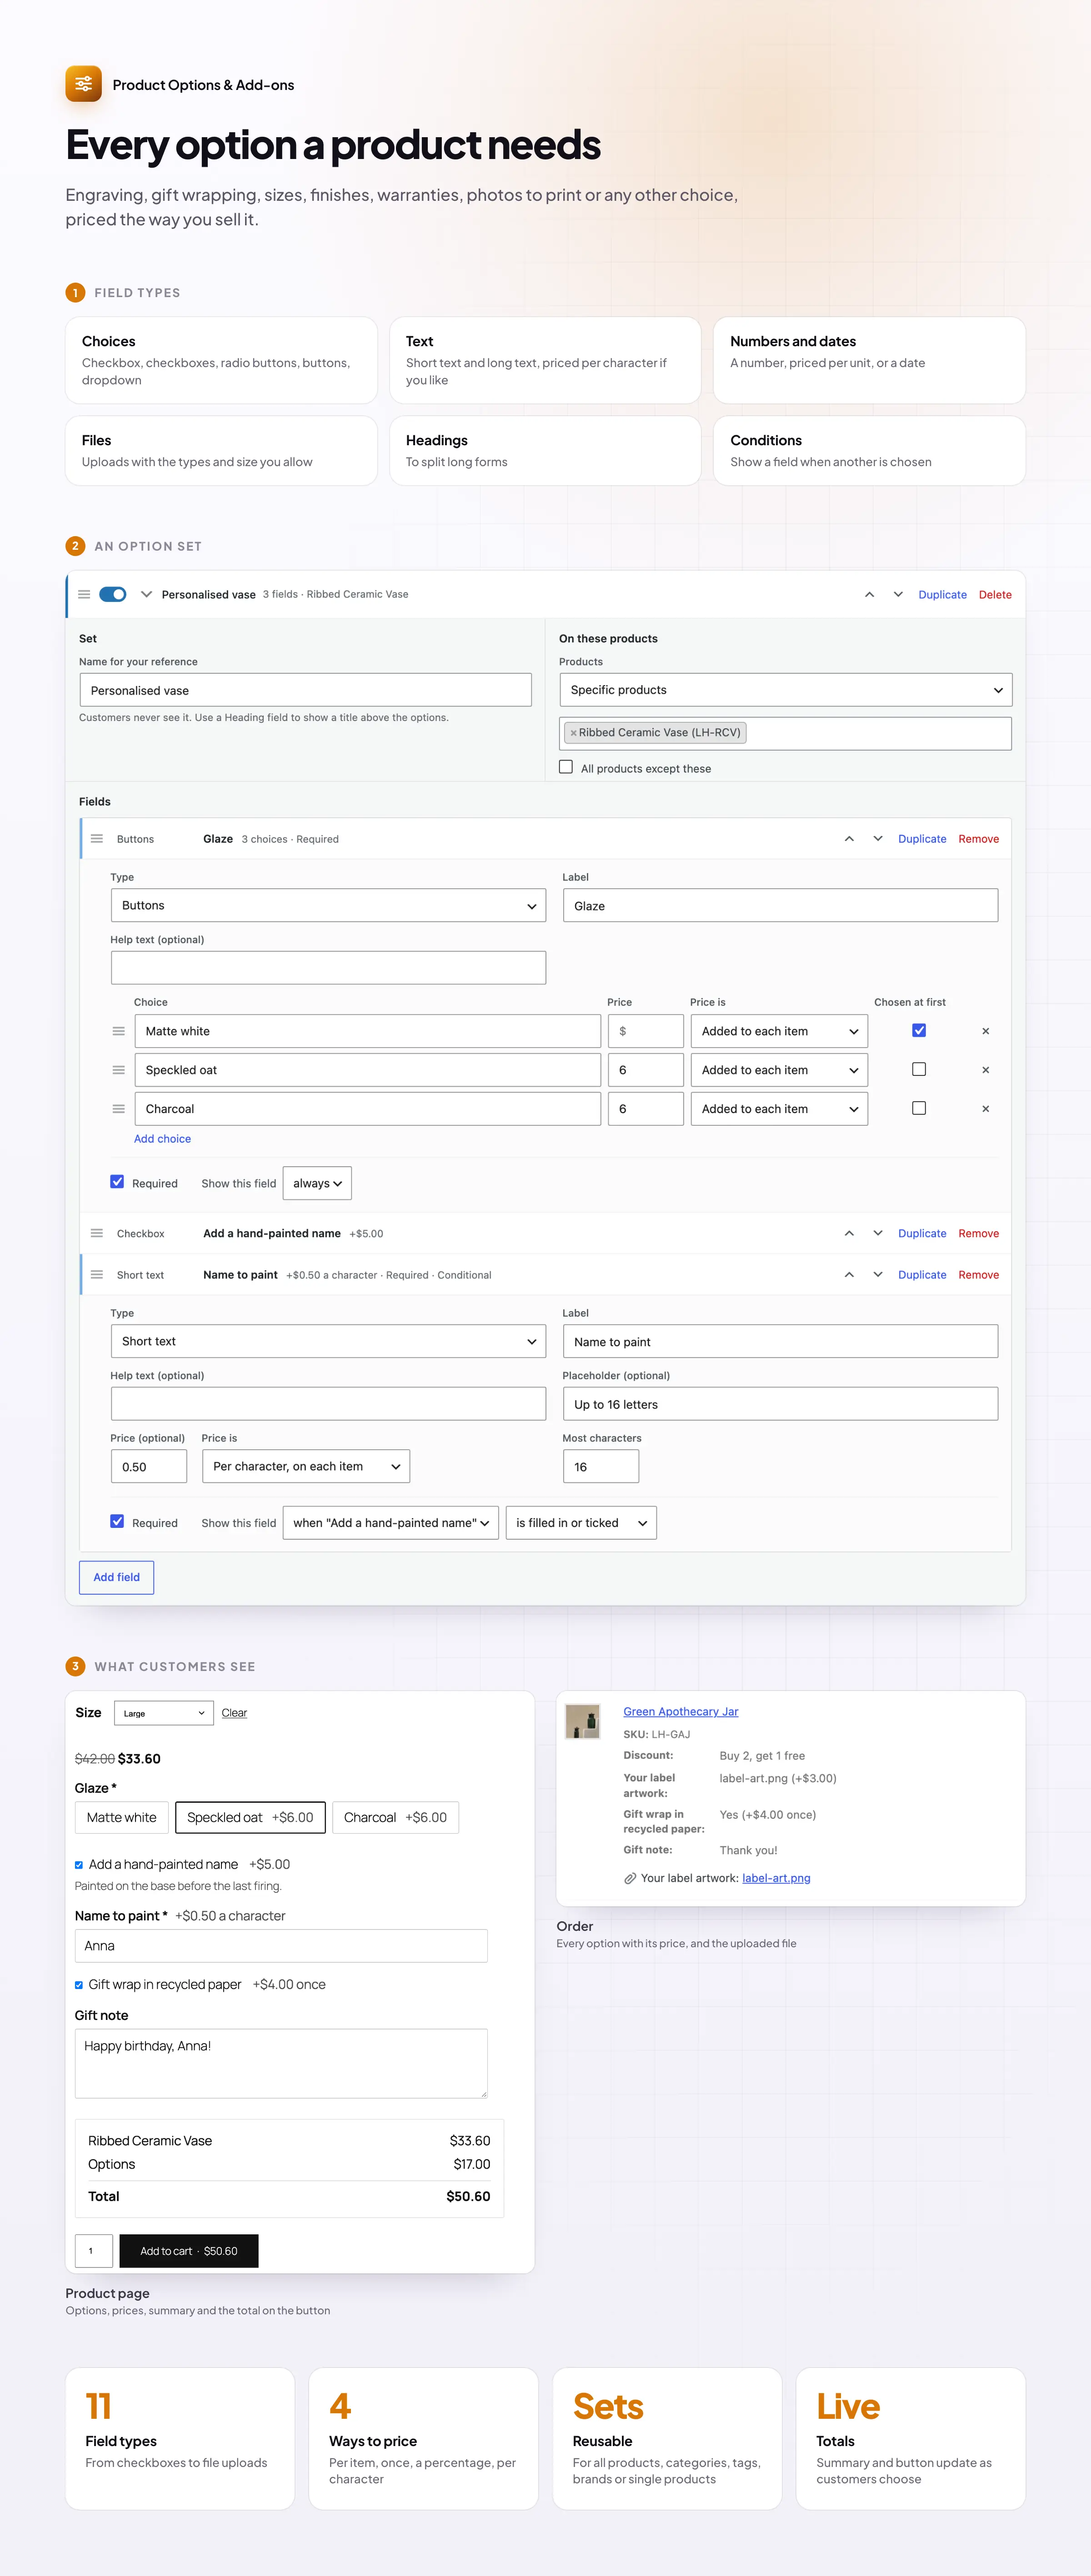1091x2576 pixels.
Task: Move the Glaze field down
Action: point(878,839)
